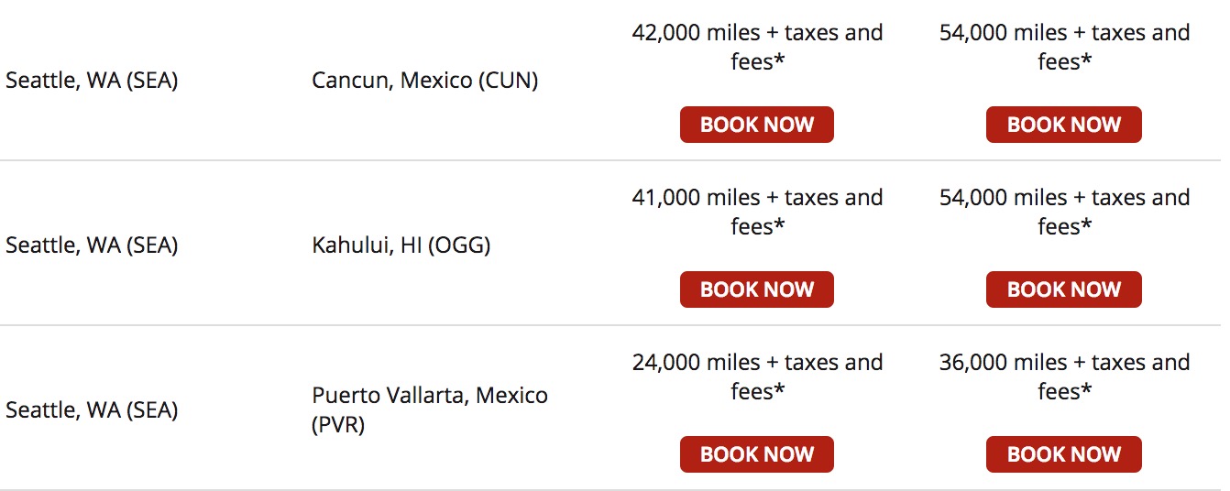1230x491 pixels.
Task: Click BOOK NOW under the 42,000 miles Cancun fare
Action: coord(756,125)
